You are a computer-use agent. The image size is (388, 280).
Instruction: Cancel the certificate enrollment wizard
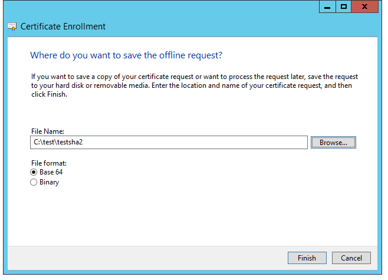pyautogui.click(x=351, y=258)
